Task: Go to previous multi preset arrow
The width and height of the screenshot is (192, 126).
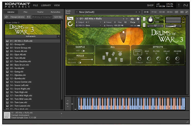Action: (x=136, y=12)
